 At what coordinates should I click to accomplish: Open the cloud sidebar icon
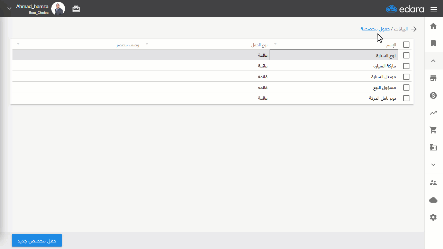433,200
